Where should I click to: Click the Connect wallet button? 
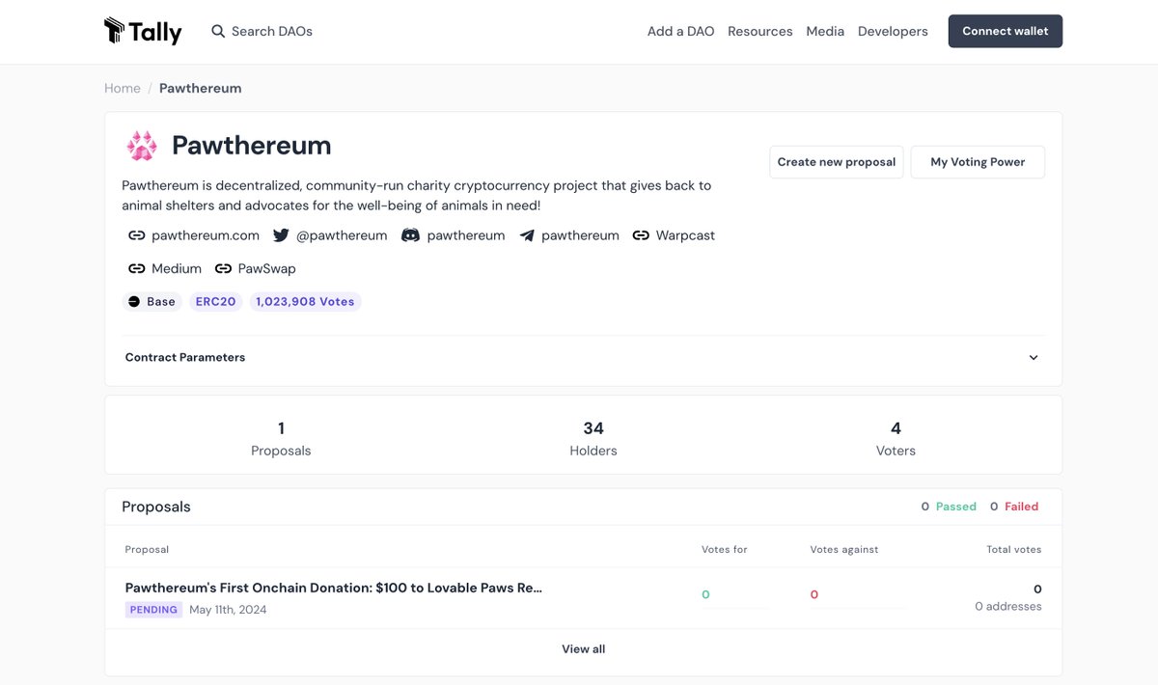(1006, 31)
